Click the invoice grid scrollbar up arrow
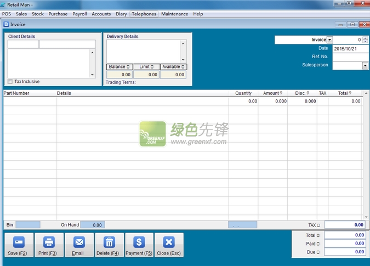Image resolution: width=370 pixels, height=266 pixels. coord(366,93)
